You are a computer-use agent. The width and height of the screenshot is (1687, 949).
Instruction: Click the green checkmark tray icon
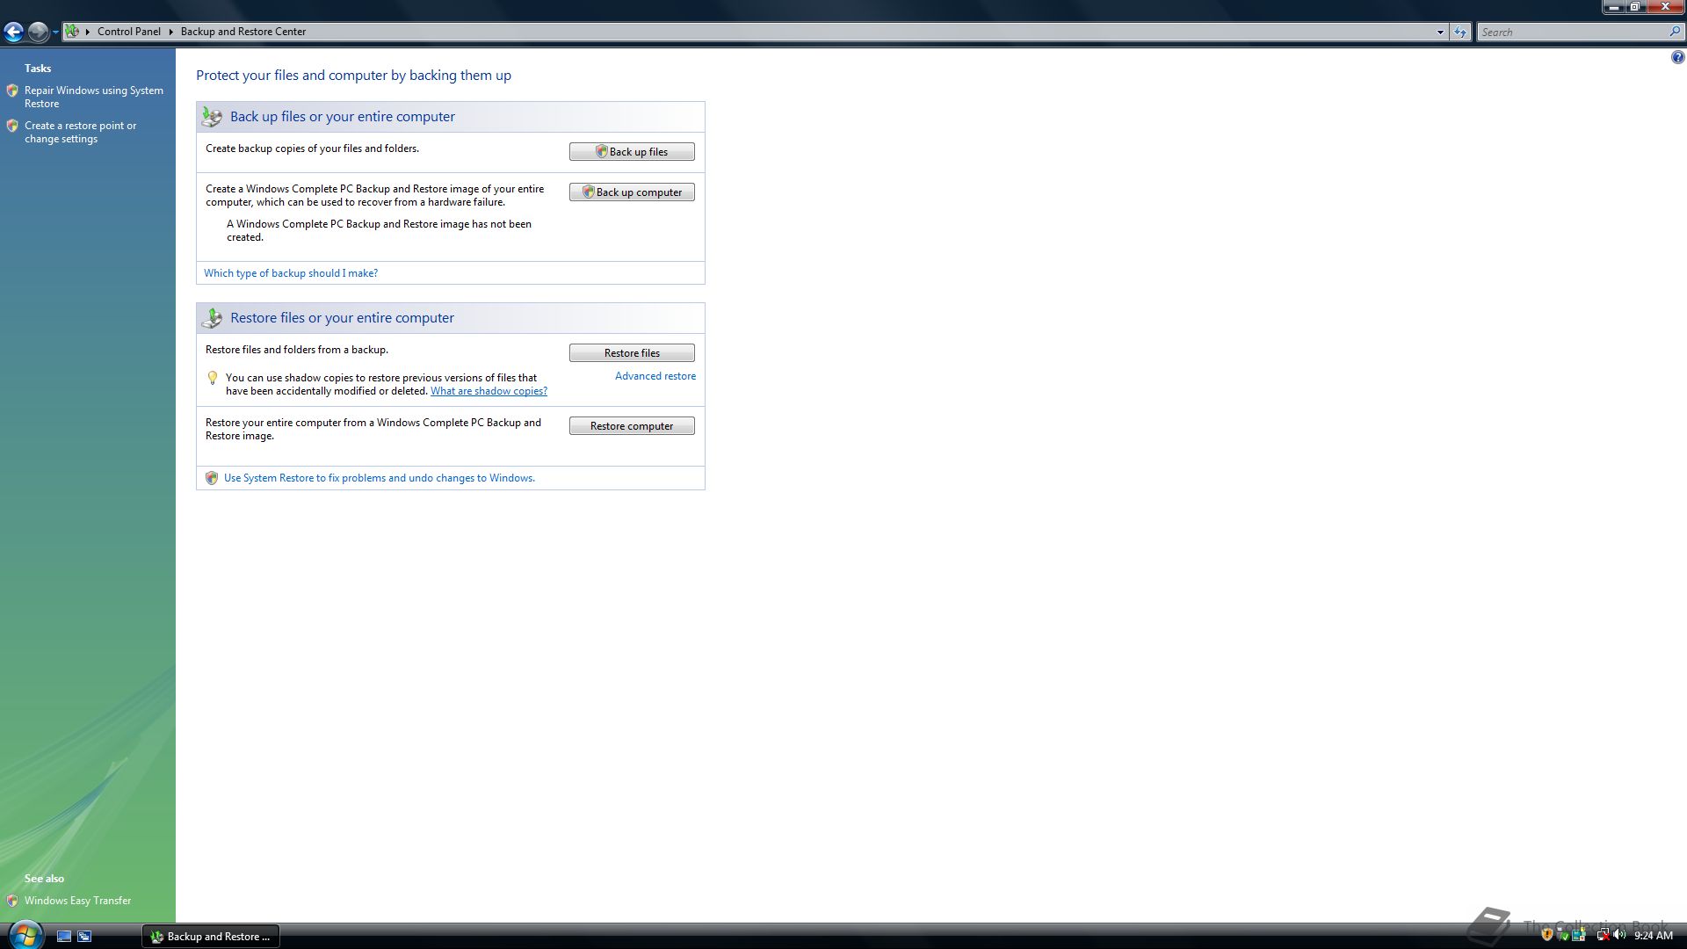1563,936
